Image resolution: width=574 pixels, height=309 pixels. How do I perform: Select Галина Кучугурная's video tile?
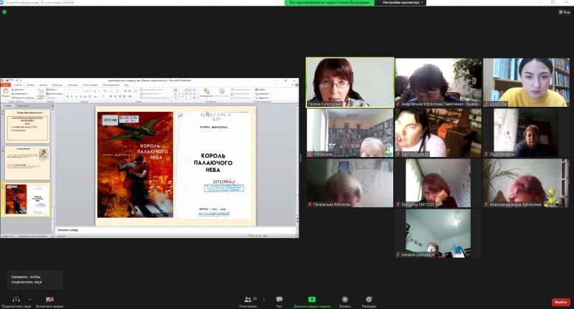click(x=350, y=82)
